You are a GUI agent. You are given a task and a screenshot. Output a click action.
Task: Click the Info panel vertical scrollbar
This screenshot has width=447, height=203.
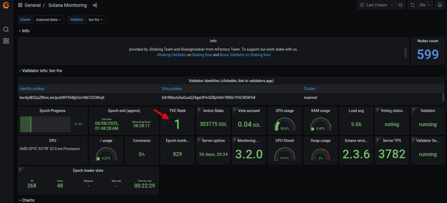click(405, 52)
